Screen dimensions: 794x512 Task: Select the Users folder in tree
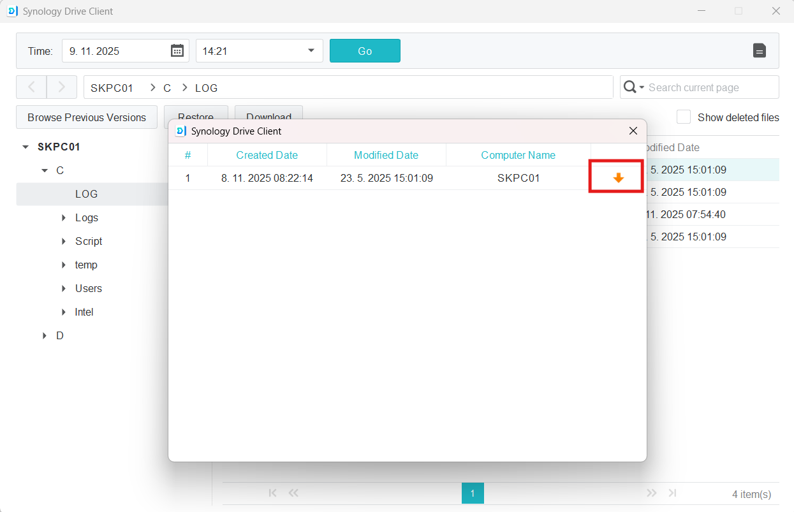pyautogui.click(x=88, y=289)
